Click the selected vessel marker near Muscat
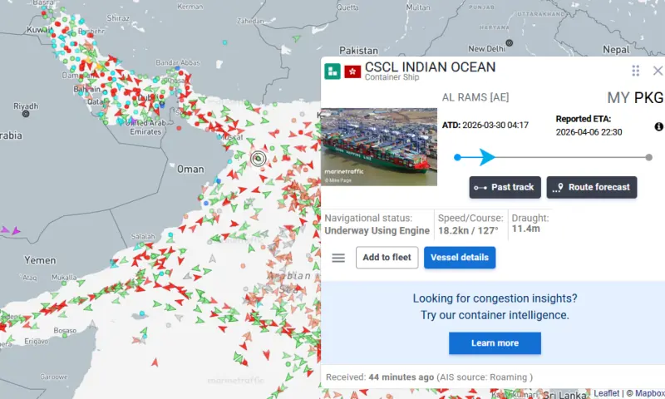665x399 pixels. coord(258,159)
